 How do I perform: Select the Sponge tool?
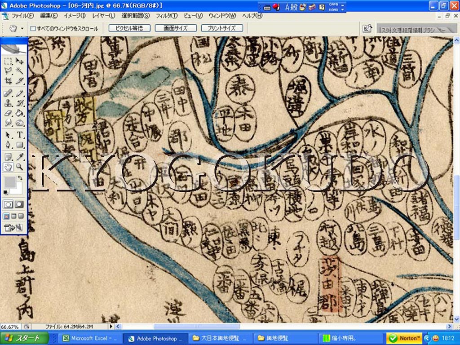click(19, 123)
